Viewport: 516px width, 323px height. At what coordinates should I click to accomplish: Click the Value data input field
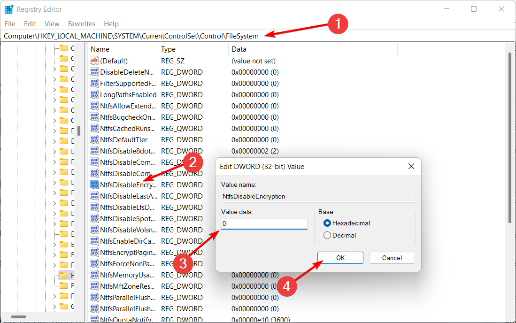click(264, 223)
